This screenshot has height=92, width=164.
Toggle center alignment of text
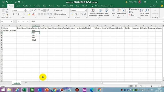[x=42, y=14]
